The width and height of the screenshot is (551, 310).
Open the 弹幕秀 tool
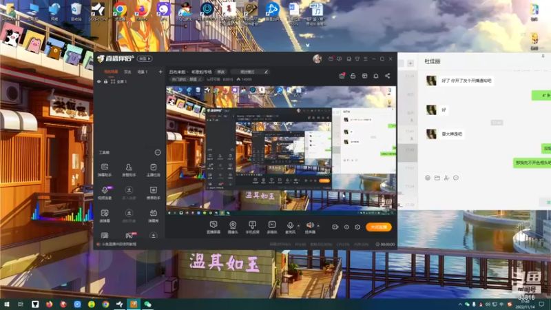[153, 216]
